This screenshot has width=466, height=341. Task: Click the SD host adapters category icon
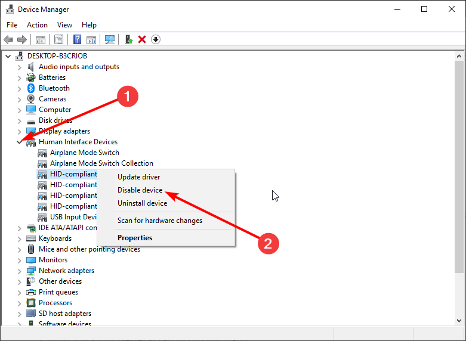tap(31, 314)
